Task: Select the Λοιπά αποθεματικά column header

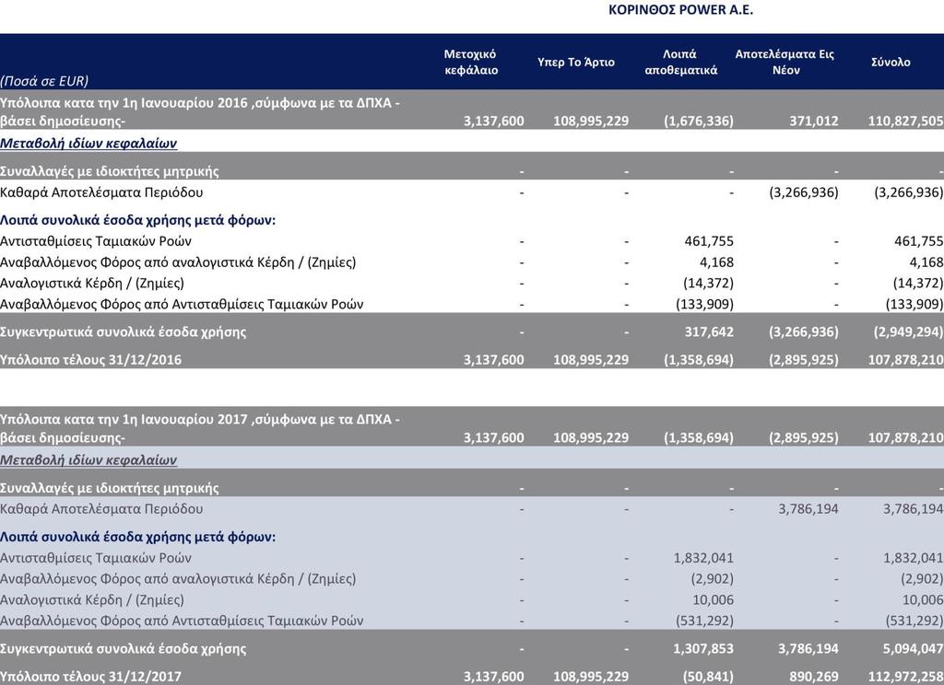Action: 680,62
